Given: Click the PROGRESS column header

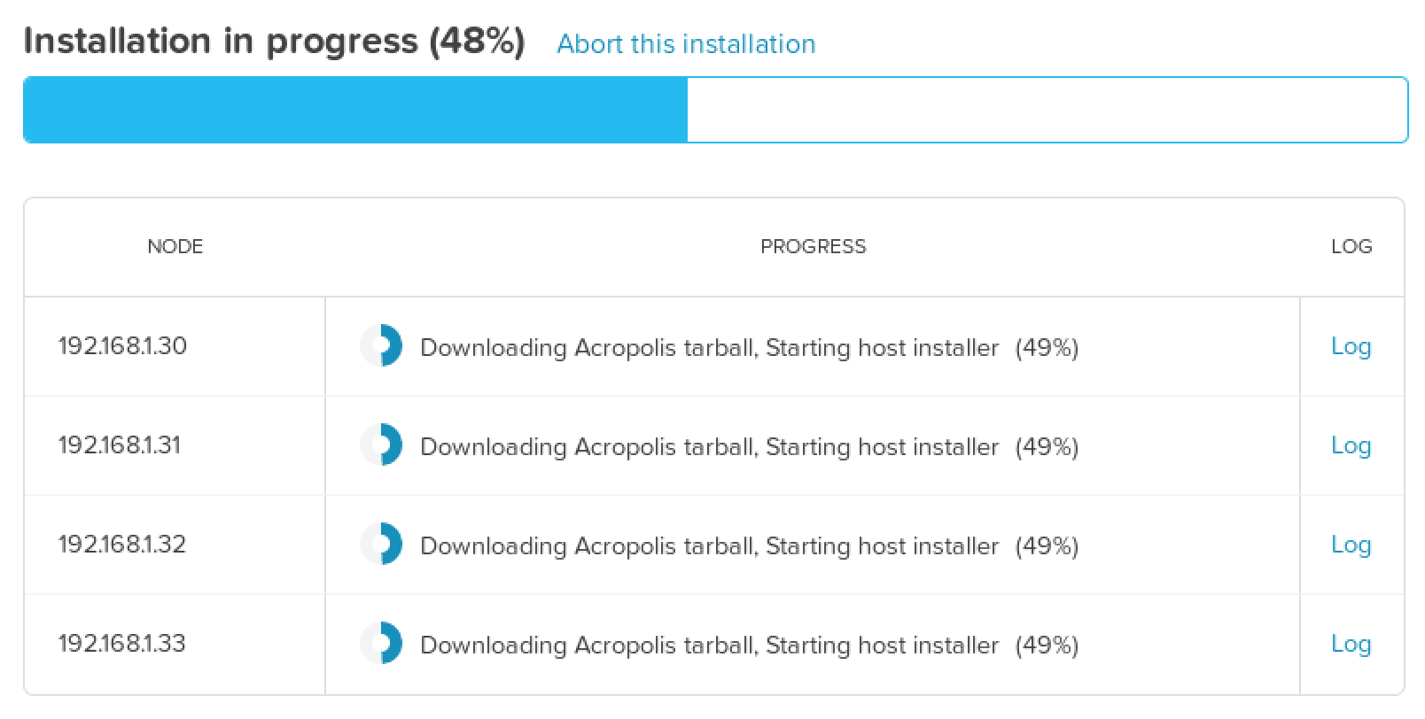Looking at the screenshot, I should (x=813, y=247).
